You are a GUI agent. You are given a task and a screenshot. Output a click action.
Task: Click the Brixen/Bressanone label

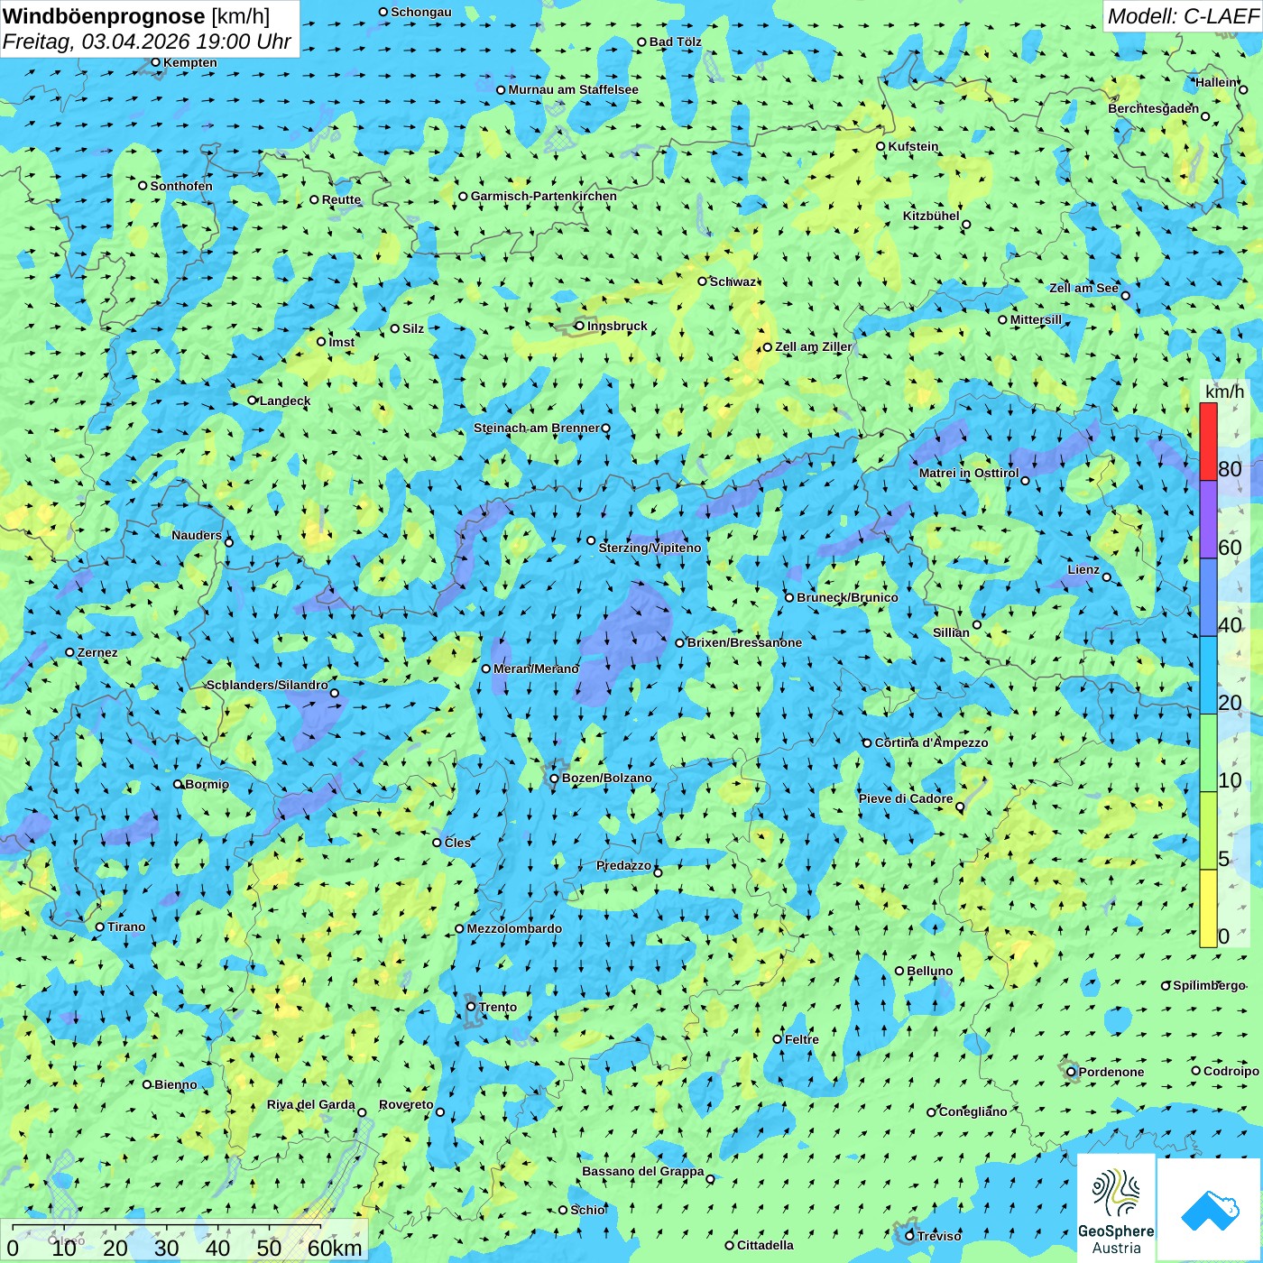(744, 642)
